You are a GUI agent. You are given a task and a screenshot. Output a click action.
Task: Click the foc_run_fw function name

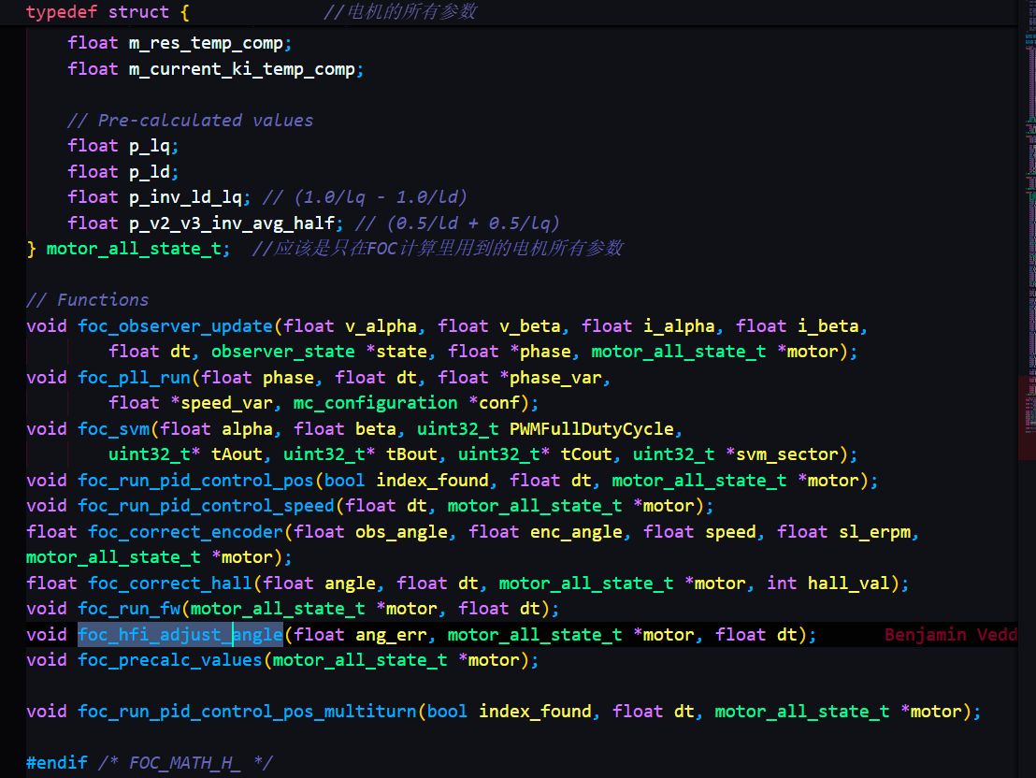128,609
